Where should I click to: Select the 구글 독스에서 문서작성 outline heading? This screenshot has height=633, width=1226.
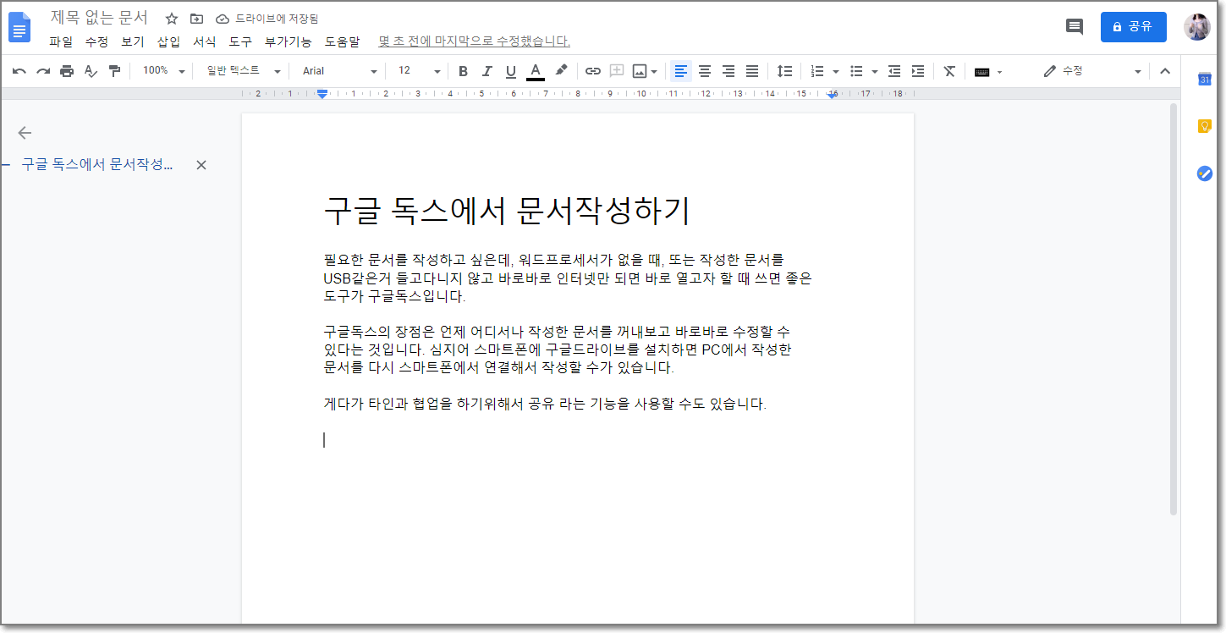coord(96,165)
